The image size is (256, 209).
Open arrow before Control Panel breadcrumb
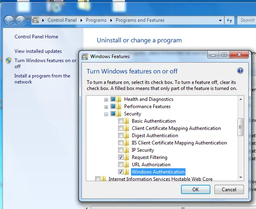point(43,20)
